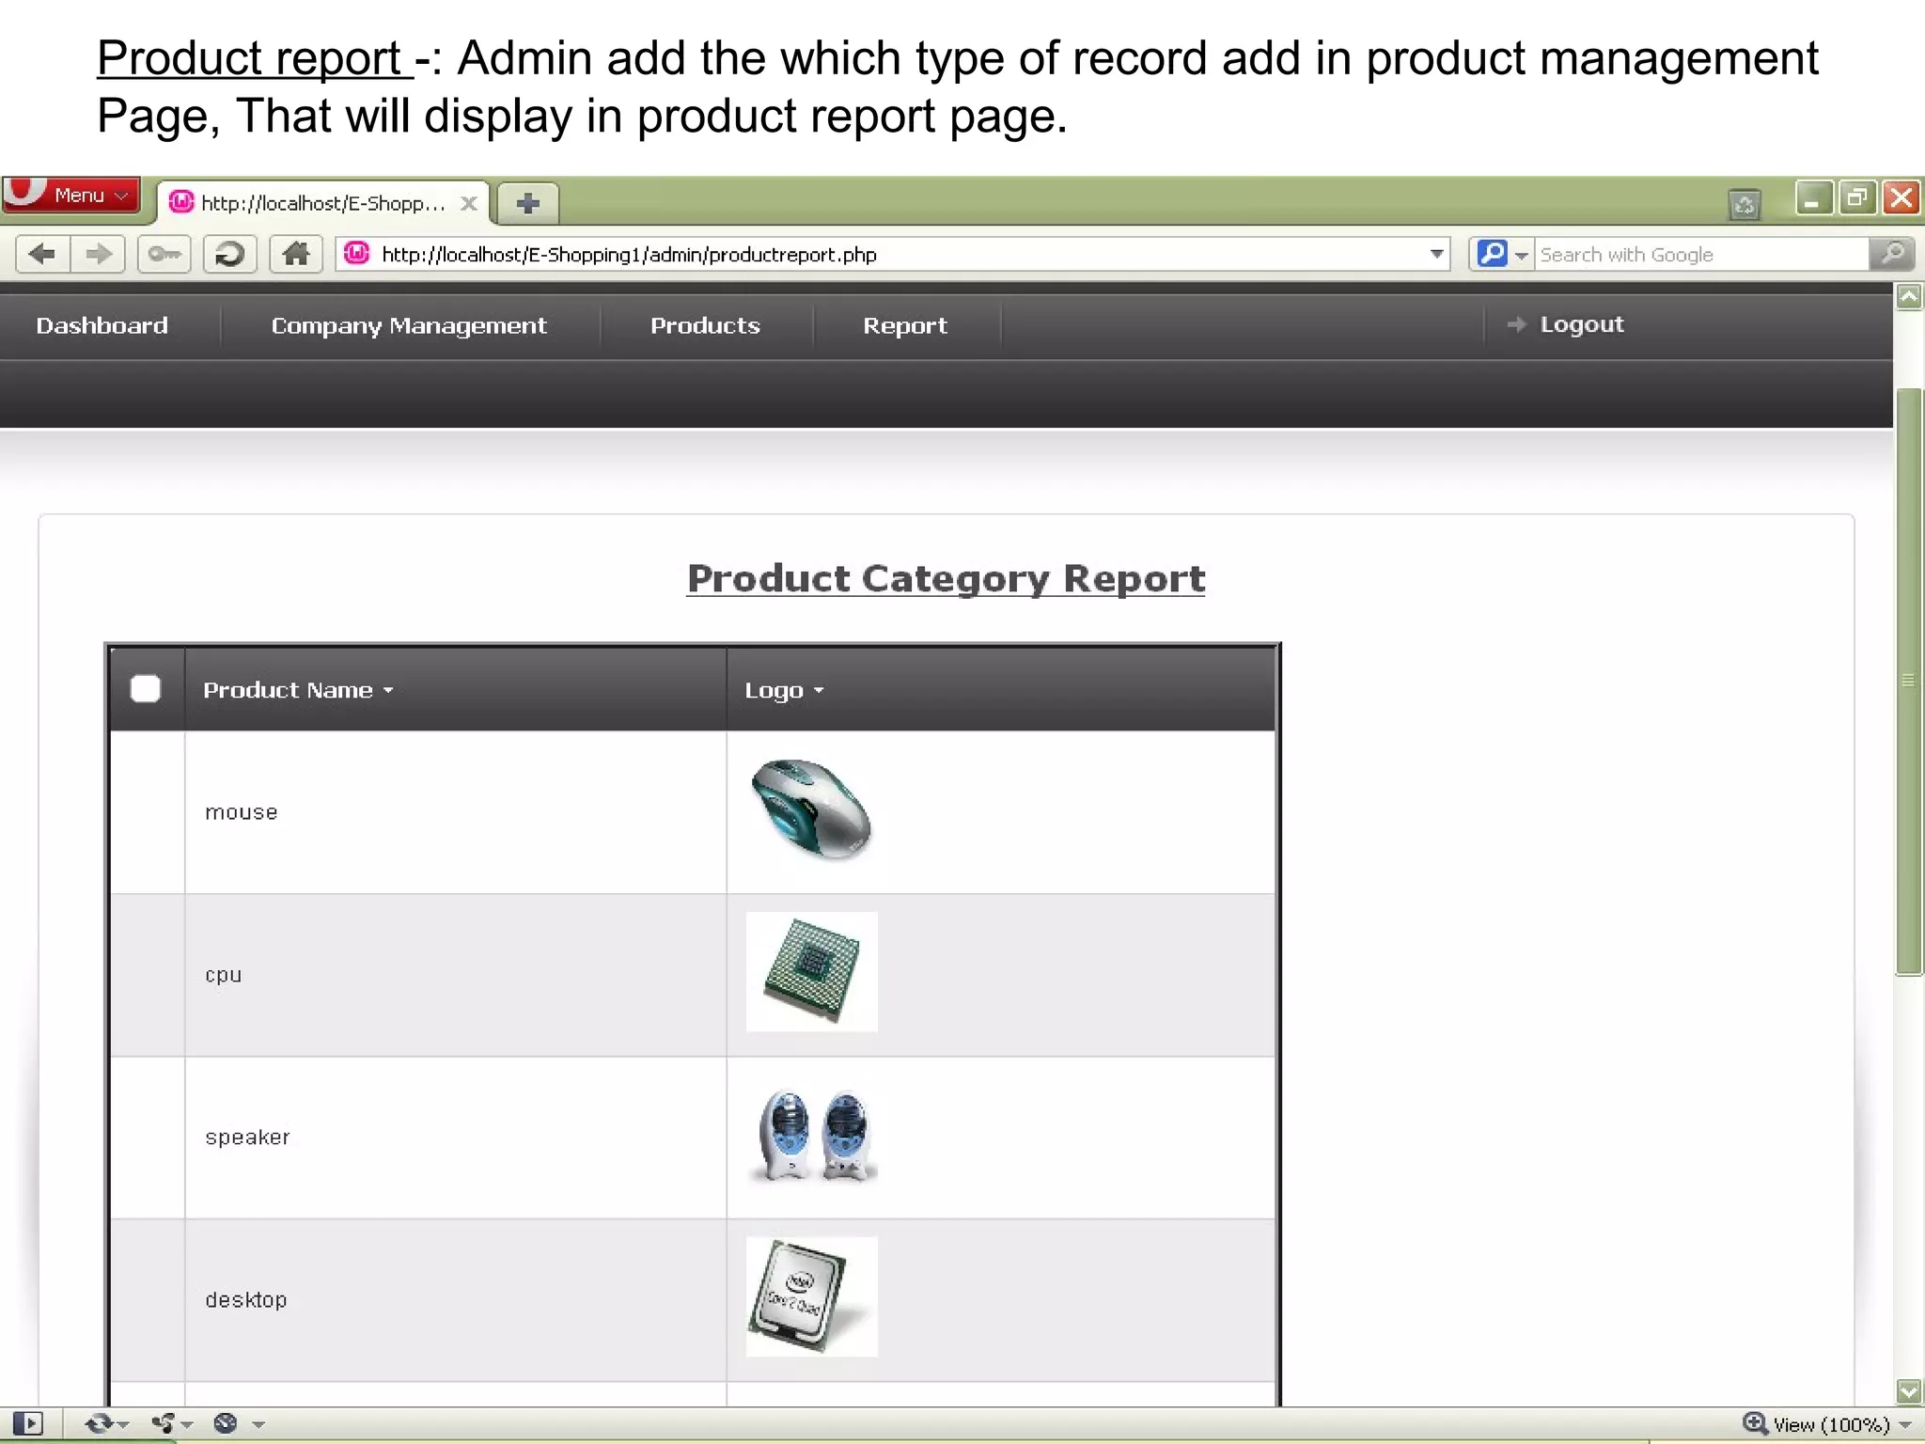Click the Search with Google field
The width and height of the screenshot is (1925, 1444).
point(1701,255)
